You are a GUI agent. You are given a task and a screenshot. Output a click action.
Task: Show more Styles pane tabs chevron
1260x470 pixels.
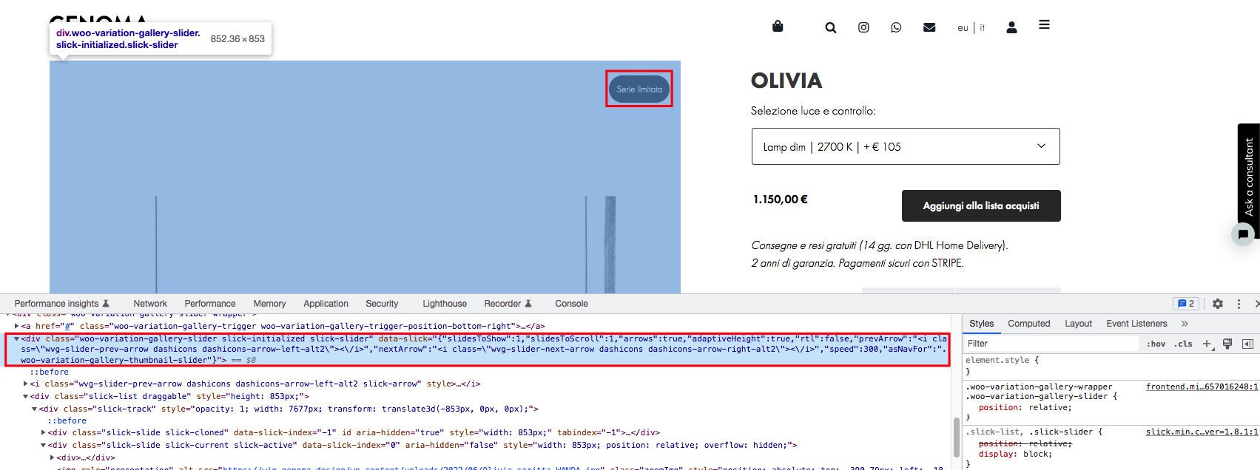(1185, 324)
